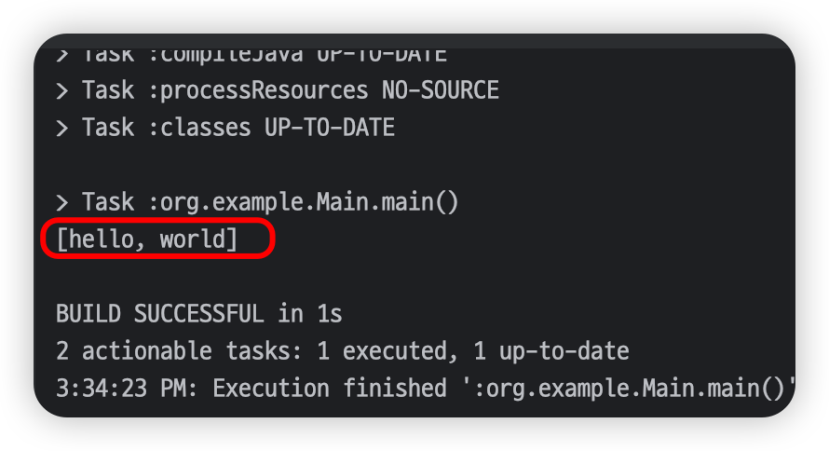Click the BUILD SUCCESSFUL text
This screenshot has width=829, height=451.
[159, 314]
